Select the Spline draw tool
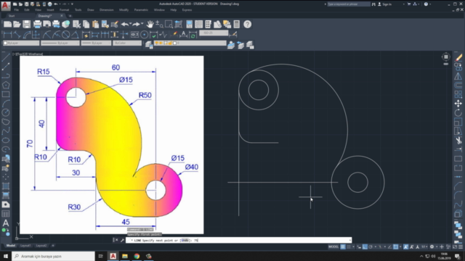The image size is (465, 261). pos(6,130)
